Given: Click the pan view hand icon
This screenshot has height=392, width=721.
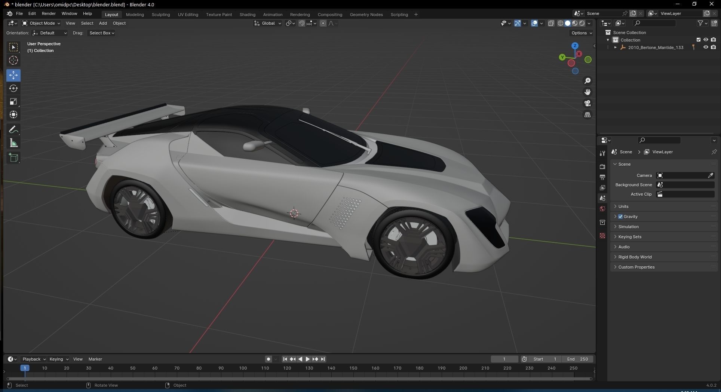Looking at the screenshot, I should [x=587, y=92].
